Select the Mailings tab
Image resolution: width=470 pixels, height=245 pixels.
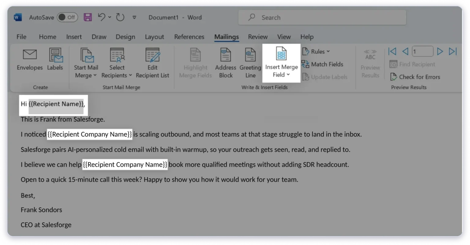(x=226, y=37)
